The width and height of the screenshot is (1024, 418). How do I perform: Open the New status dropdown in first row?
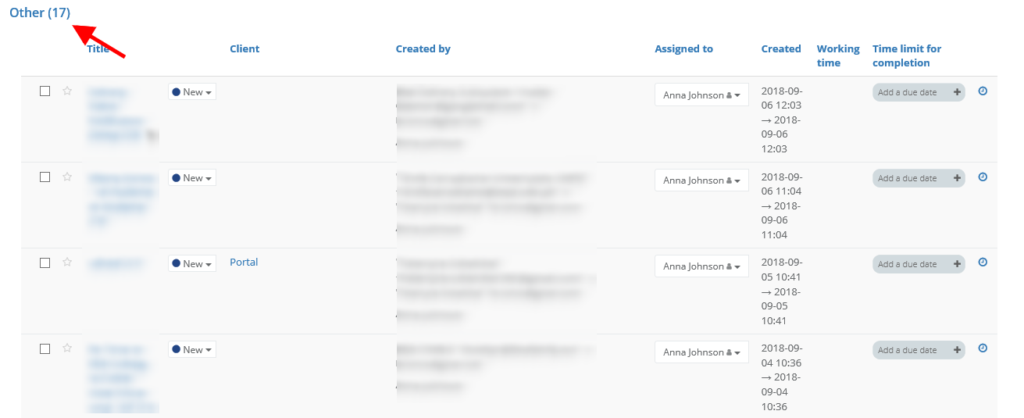[192, 92]
